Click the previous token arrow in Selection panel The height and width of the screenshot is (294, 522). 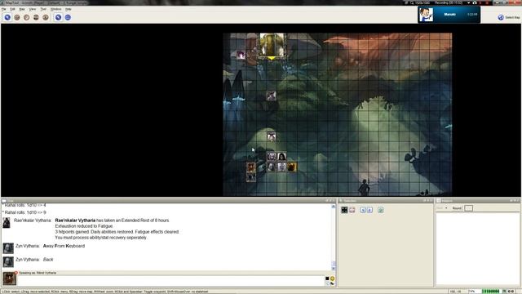tap(363, 210)
